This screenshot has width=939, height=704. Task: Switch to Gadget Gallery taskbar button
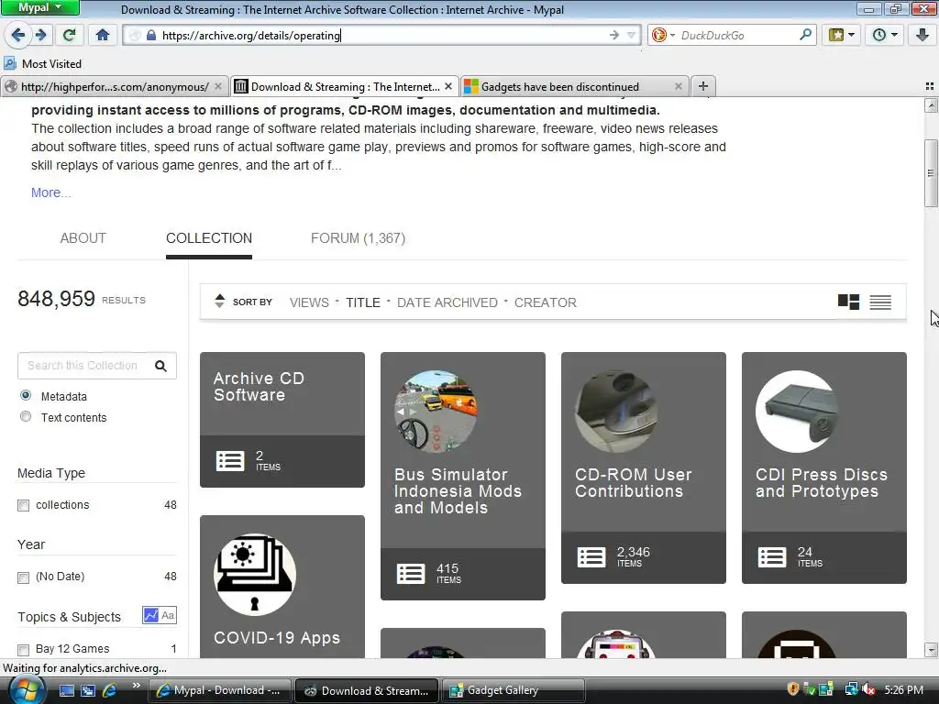click(x=513, y=690)
